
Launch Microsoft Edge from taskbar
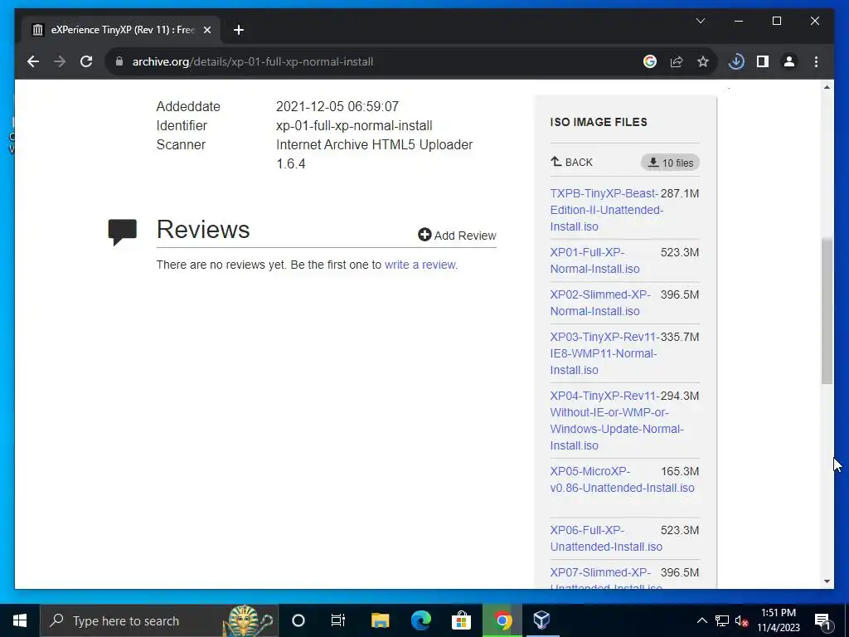tap(420, 620)
